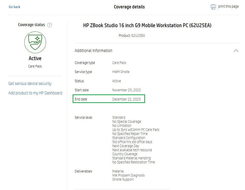Open Get serious device security link
This screenshot has width=245, height=190.
[x=30, y=84]
